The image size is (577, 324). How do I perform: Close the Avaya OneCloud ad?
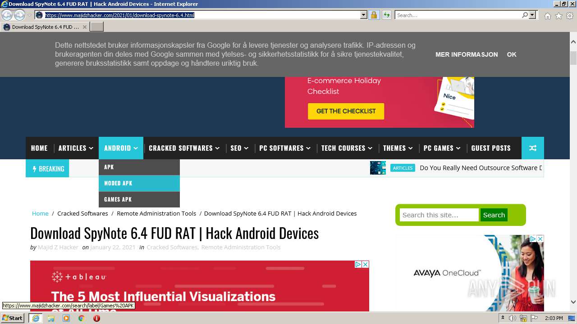pyautogui.click(x=540, y=238)
